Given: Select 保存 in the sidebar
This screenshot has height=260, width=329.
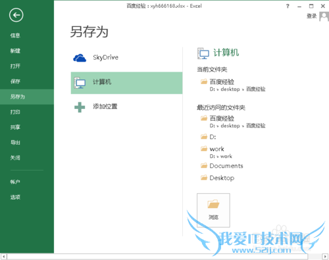Looking at the screenshot, I should pos(15,81).
